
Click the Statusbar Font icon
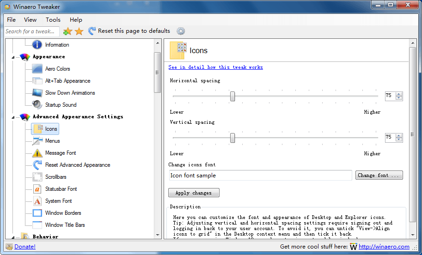point(37,189)
